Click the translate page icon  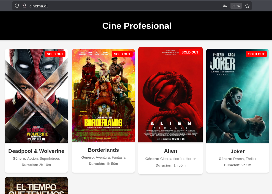click(x=225, y=6)
